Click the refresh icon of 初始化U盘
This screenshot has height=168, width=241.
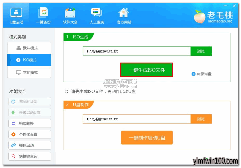(13, 102)
